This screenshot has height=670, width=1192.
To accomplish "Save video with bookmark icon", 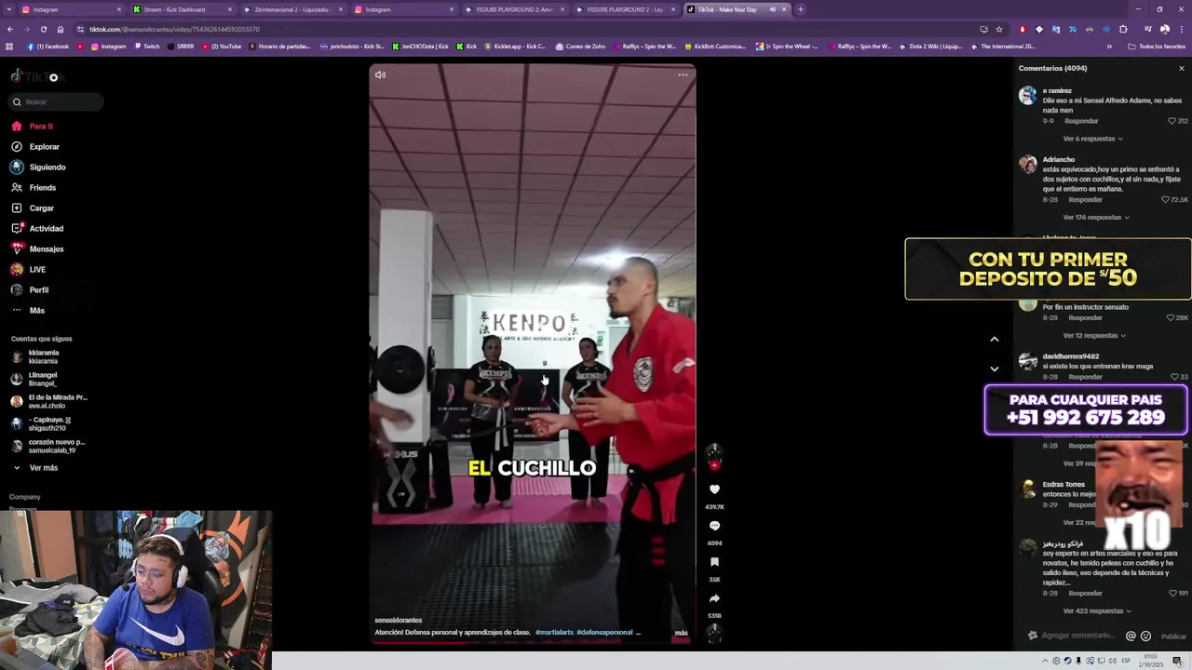I will click(x=714, y=562).
